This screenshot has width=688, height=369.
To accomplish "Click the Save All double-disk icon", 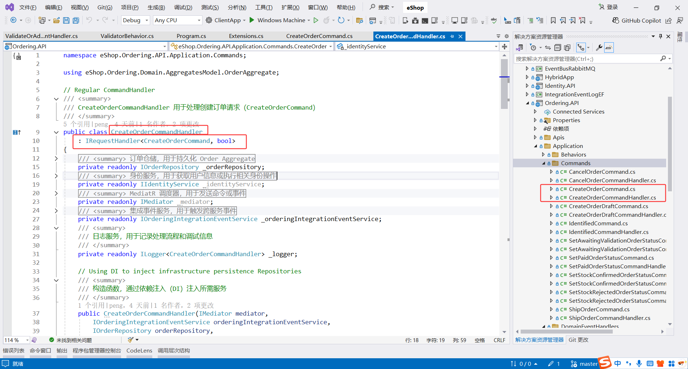I will [x=76, y=20].
